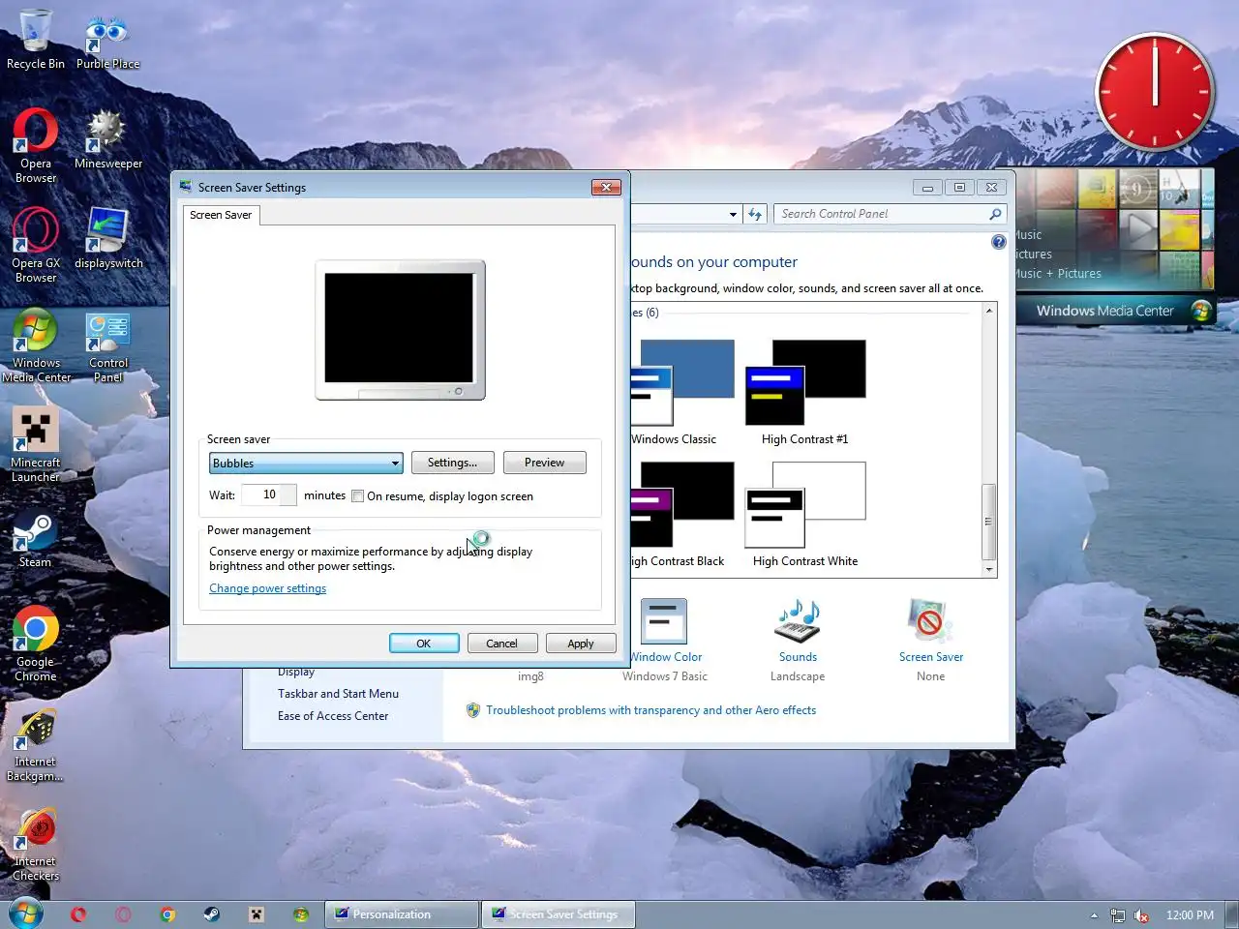Switch to Personalization taskbar button
1239x929 pixels.
pos(401,914)
